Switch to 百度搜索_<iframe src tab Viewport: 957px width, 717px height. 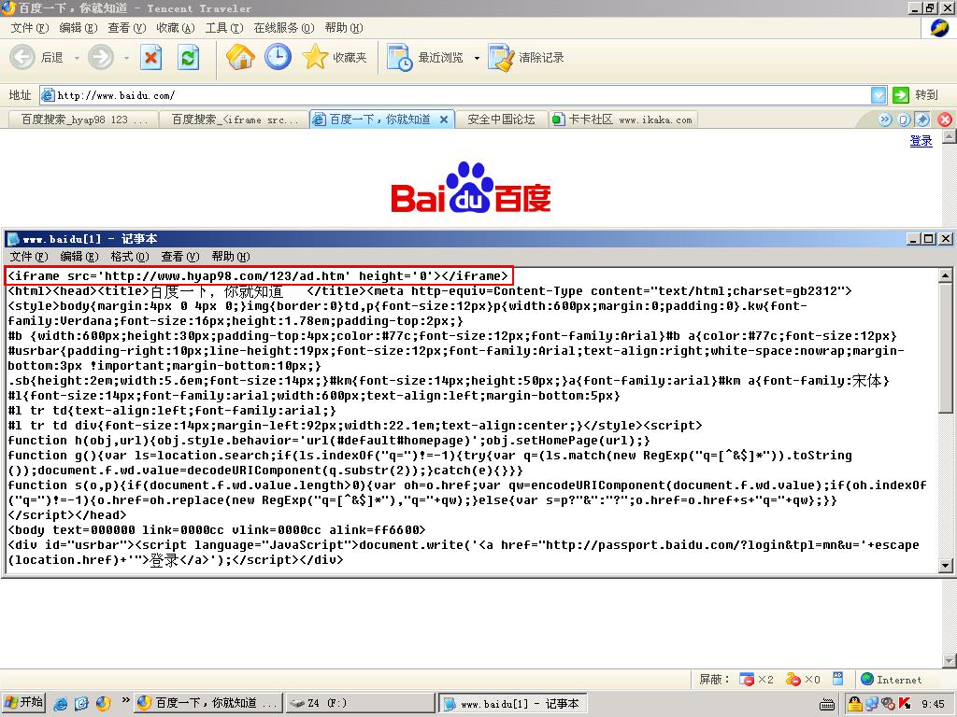235,119
